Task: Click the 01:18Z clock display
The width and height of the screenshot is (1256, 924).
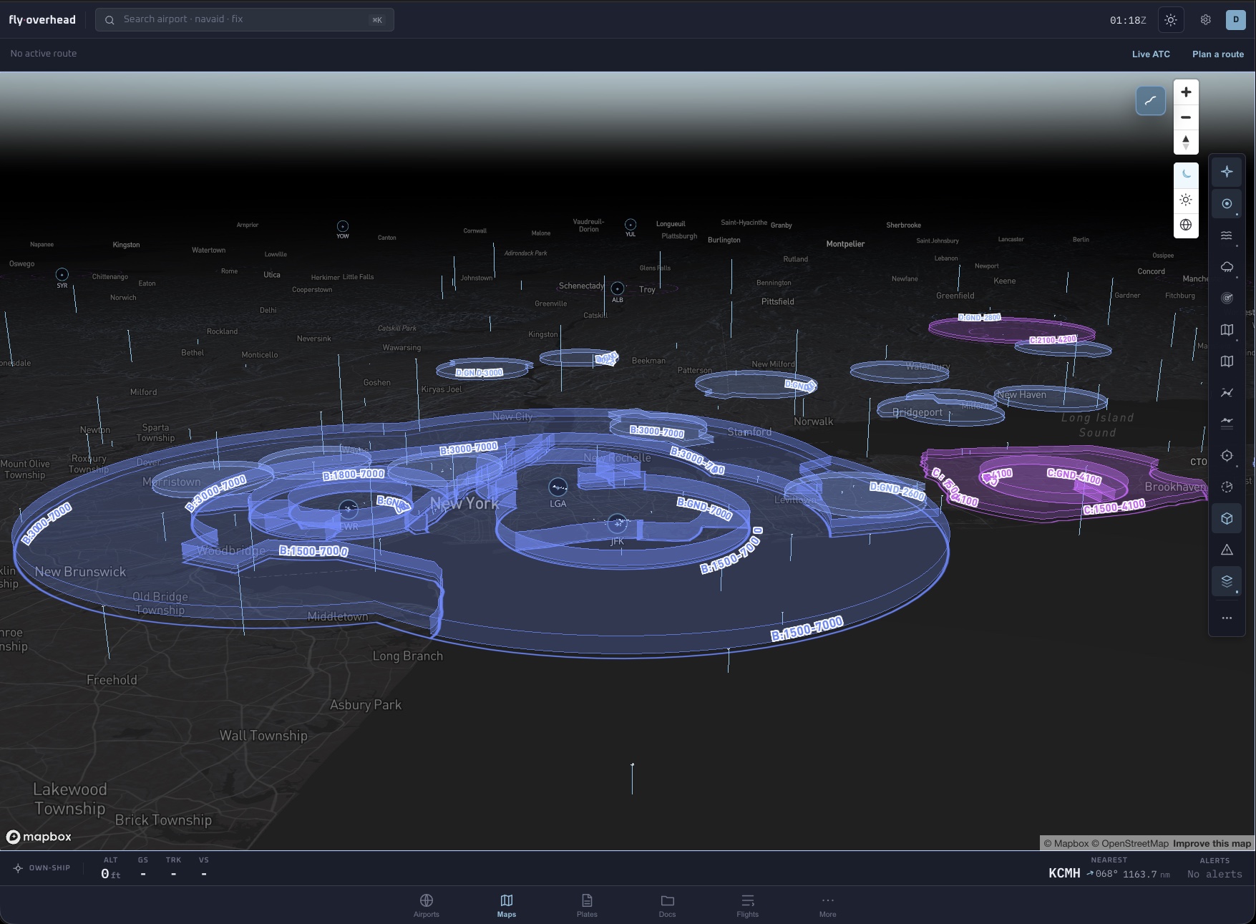Action: (x=1128, y=20)
